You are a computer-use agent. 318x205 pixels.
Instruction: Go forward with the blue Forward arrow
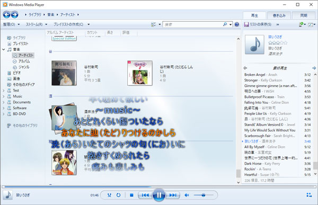[x=14, y=15]
